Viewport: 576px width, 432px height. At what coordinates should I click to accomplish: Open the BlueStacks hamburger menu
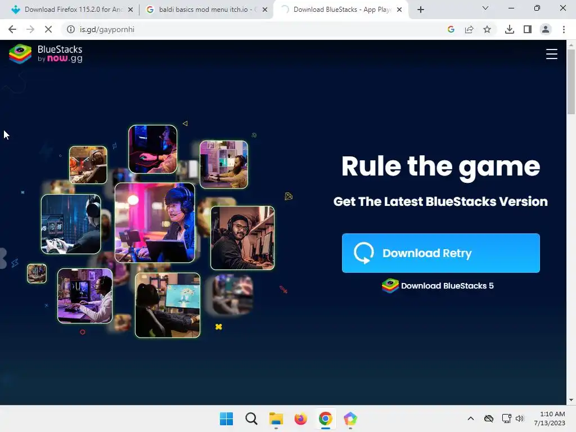[551, 54]
